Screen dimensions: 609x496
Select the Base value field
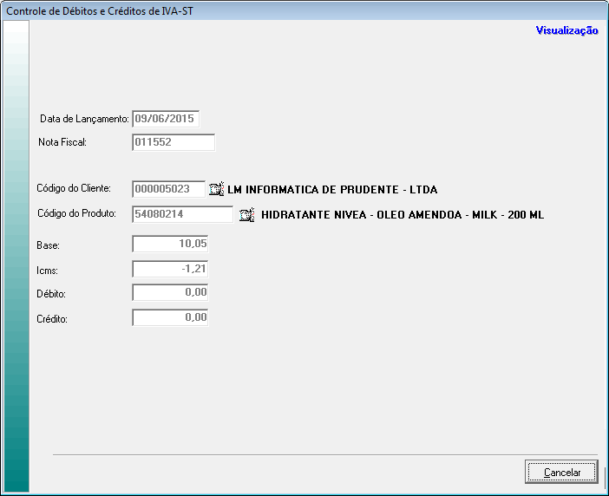point(171,245)
